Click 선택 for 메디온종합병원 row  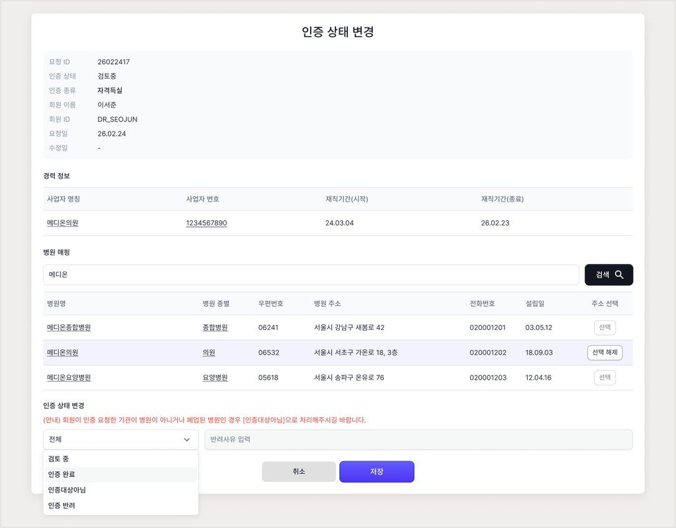605,328
